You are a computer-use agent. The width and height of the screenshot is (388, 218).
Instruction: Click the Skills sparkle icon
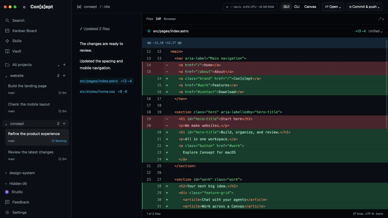(7, 41)
